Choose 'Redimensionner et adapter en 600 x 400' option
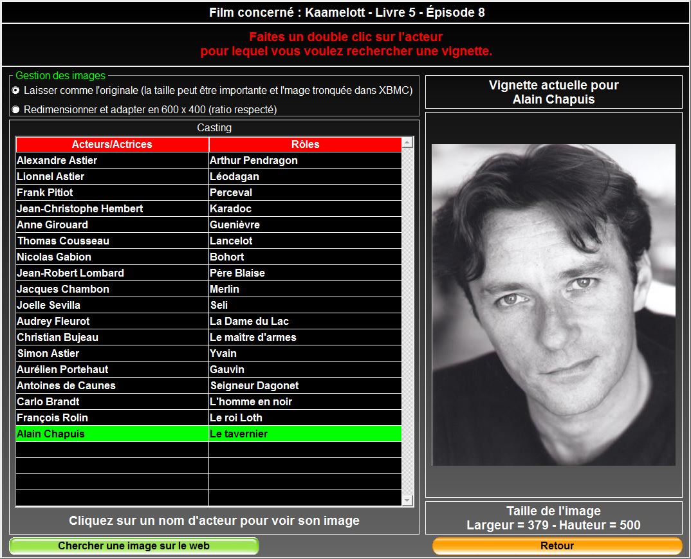 (x=16, y=109)
